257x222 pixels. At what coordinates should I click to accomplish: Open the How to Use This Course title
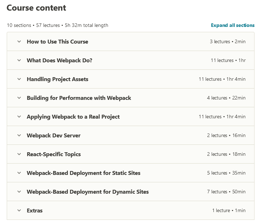point(57,42)
